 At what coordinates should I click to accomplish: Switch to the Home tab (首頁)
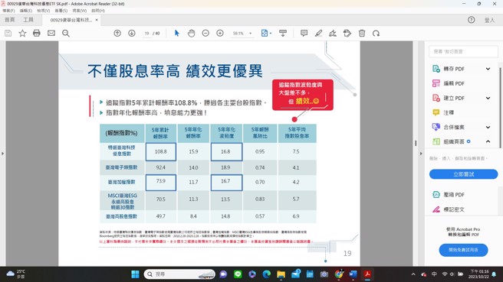(x=10, y=20)
